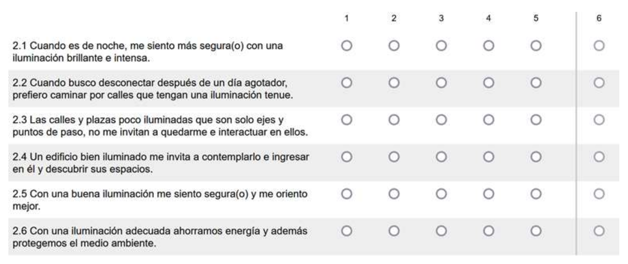
Task: Mark rating 3 on the 2.5 row
Action: point(441,194)
